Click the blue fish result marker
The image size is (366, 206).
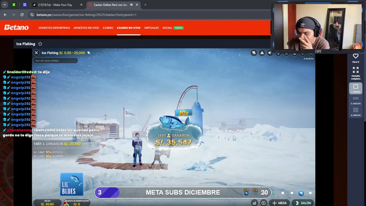coord(301,193)
